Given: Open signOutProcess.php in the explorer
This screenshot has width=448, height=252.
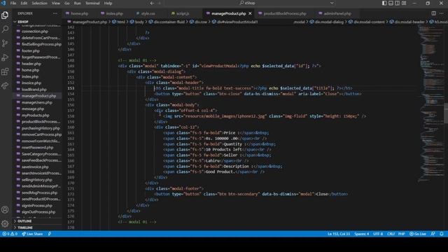Looking at the screenshot, I should [x=38, y=212].
